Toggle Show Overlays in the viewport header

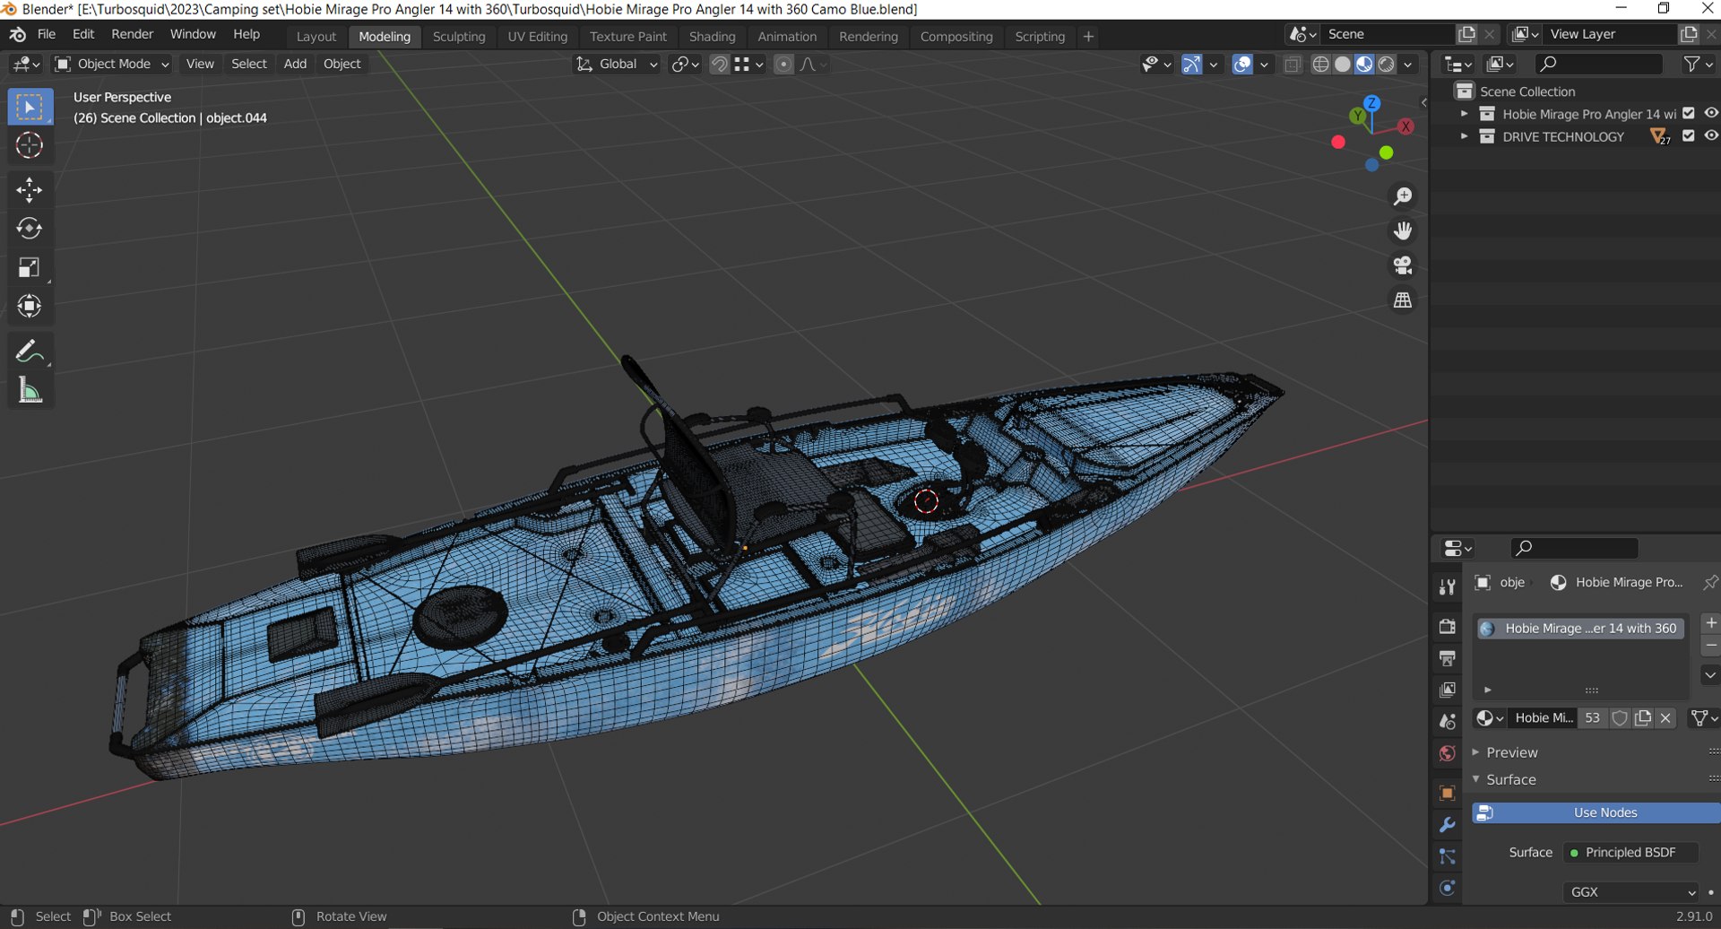pos(1242,65)
